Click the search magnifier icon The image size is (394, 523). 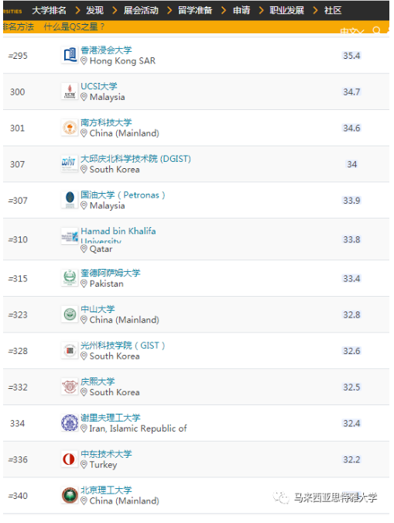point(377,30)
